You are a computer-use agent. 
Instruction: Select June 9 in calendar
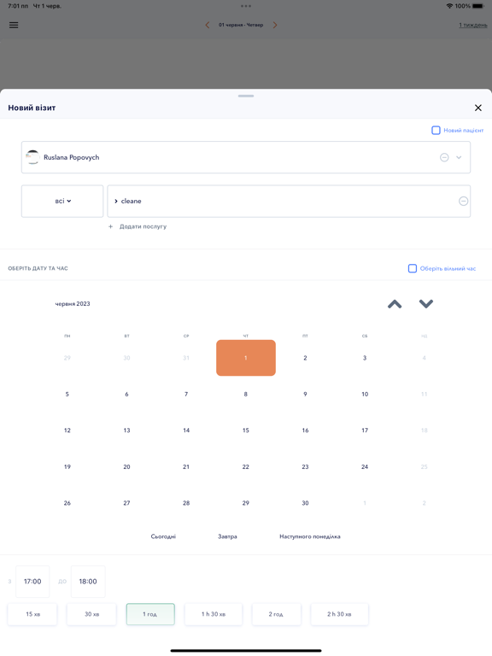(306, 394)
